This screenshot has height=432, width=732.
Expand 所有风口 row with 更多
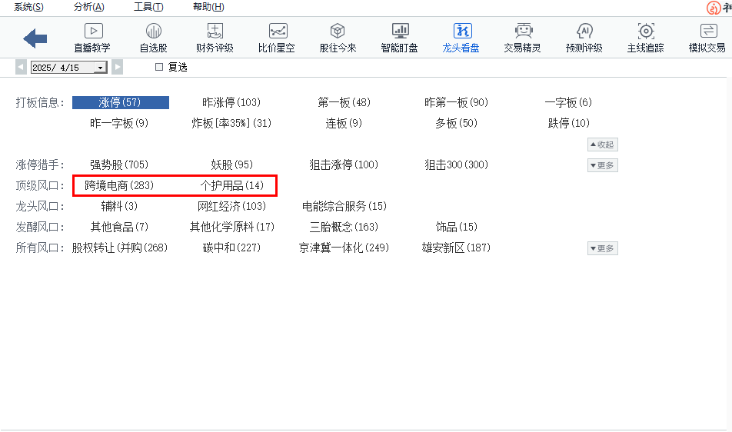602,248
